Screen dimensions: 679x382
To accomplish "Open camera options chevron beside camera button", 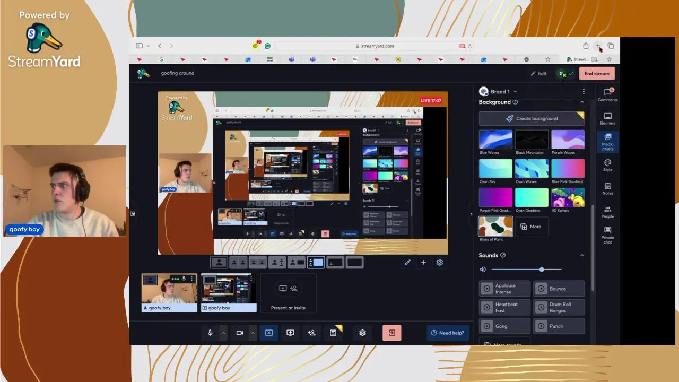I will tap(253, 333).
